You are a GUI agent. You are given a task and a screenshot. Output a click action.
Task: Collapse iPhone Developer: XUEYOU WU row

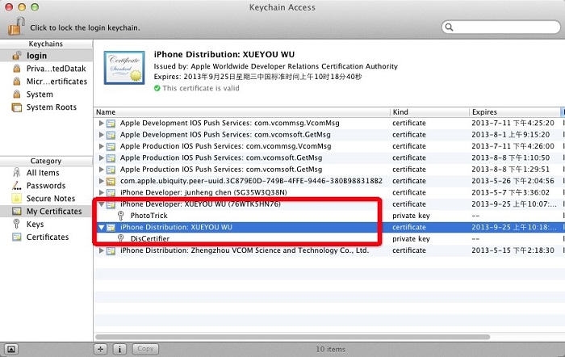[x=101, y=204]
